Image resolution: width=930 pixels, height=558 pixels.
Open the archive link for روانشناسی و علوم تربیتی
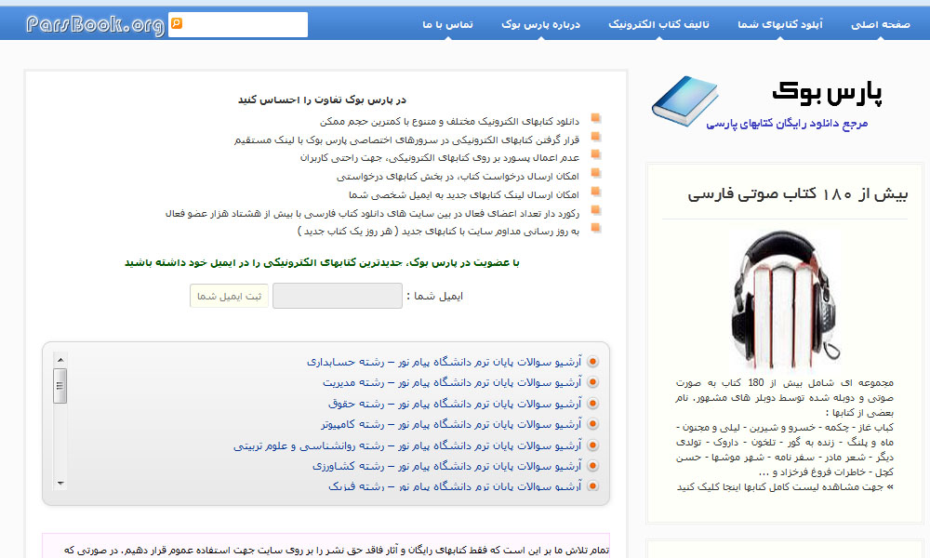tap(407, 445)
